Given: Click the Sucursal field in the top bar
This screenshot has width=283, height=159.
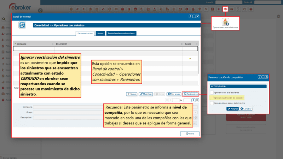Looking at the screenshot, I should tap(268, 2).
